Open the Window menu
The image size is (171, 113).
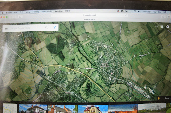[59, 11]
